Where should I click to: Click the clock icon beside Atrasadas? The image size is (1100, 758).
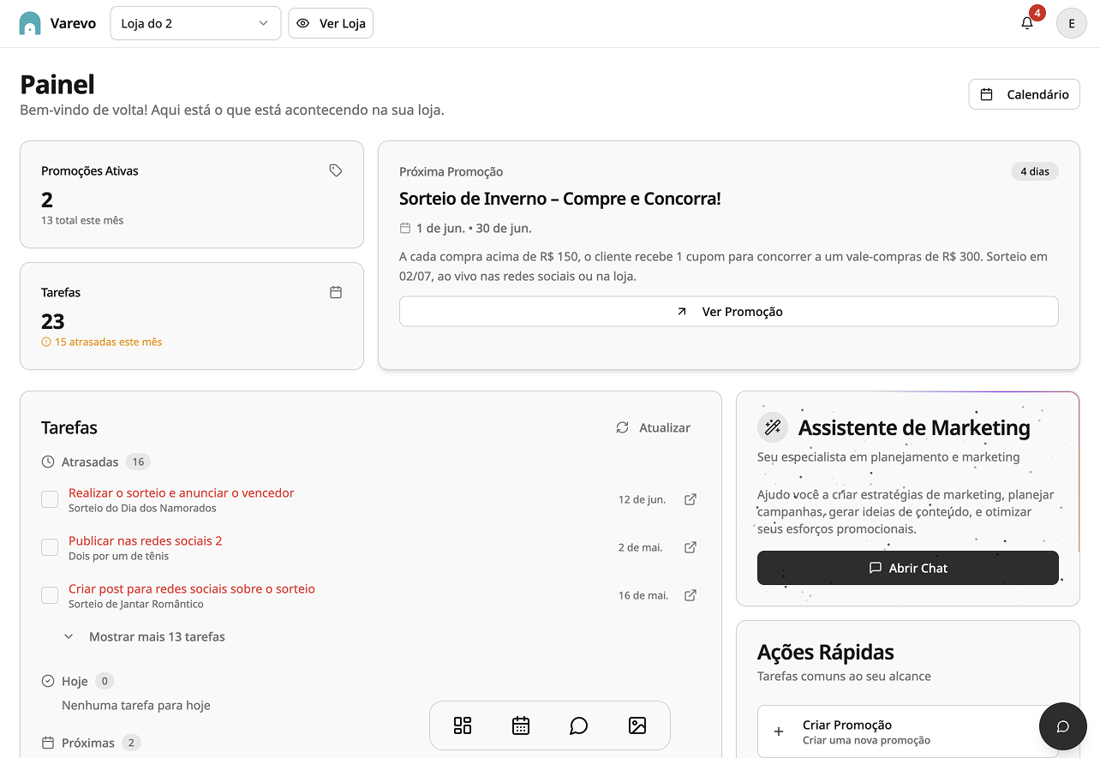pyautogui.click(x=48, y=462)
